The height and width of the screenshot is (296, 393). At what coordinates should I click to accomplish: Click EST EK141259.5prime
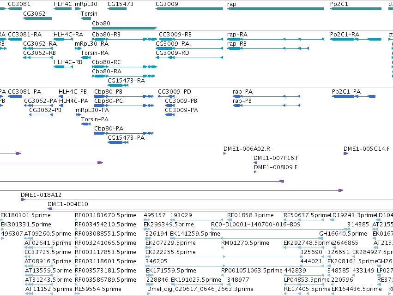(195, 234)
